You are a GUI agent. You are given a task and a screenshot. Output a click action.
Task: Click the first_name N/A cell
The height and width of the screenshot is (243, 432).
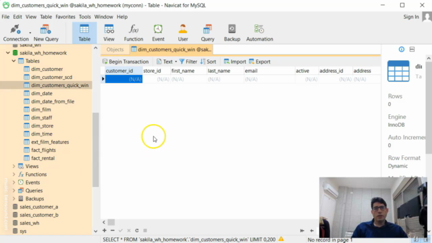coord(188,80)
